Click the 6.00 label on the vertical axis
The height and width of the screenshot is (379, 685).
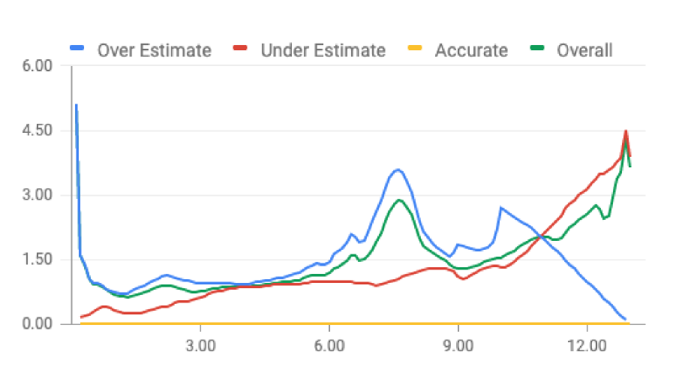35,66
